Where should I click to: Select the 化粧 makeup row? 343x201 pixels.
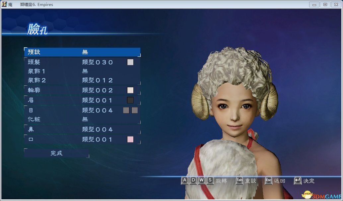click(x=82, y=119)
